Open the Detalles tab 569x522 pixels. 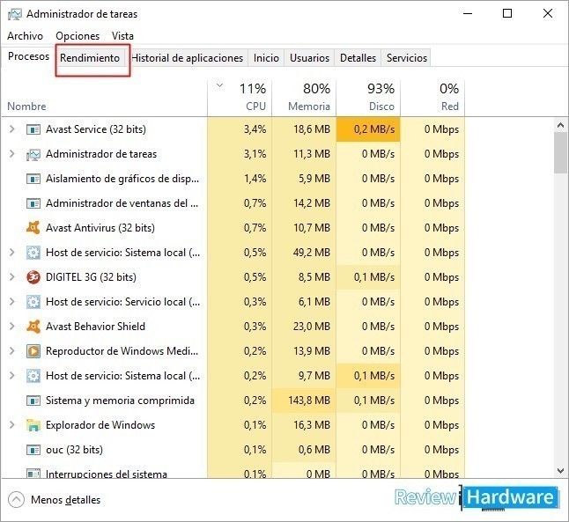[x=358, y=58]
